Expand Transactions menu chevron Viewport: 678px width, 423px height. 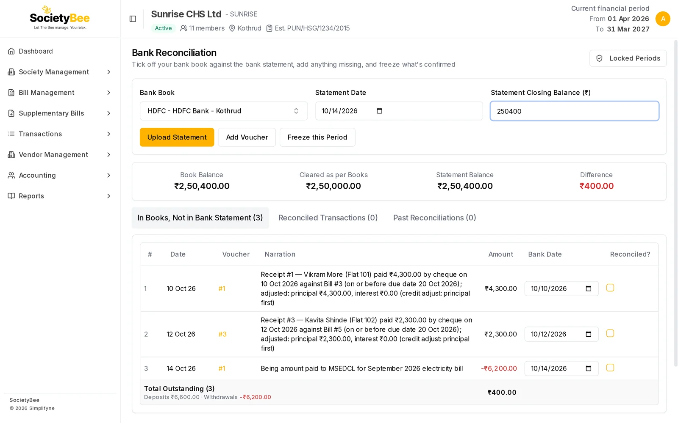pos(109,134)
